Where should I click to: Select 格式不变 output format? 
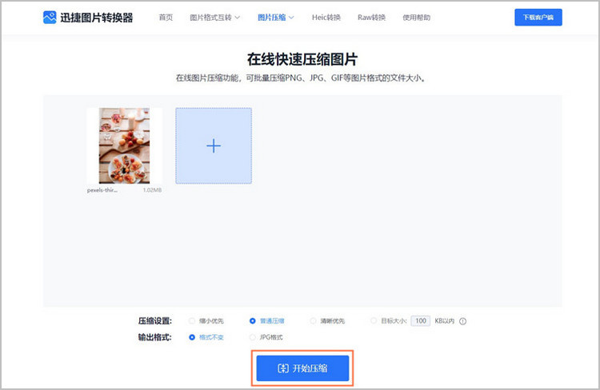click(192, 337)
